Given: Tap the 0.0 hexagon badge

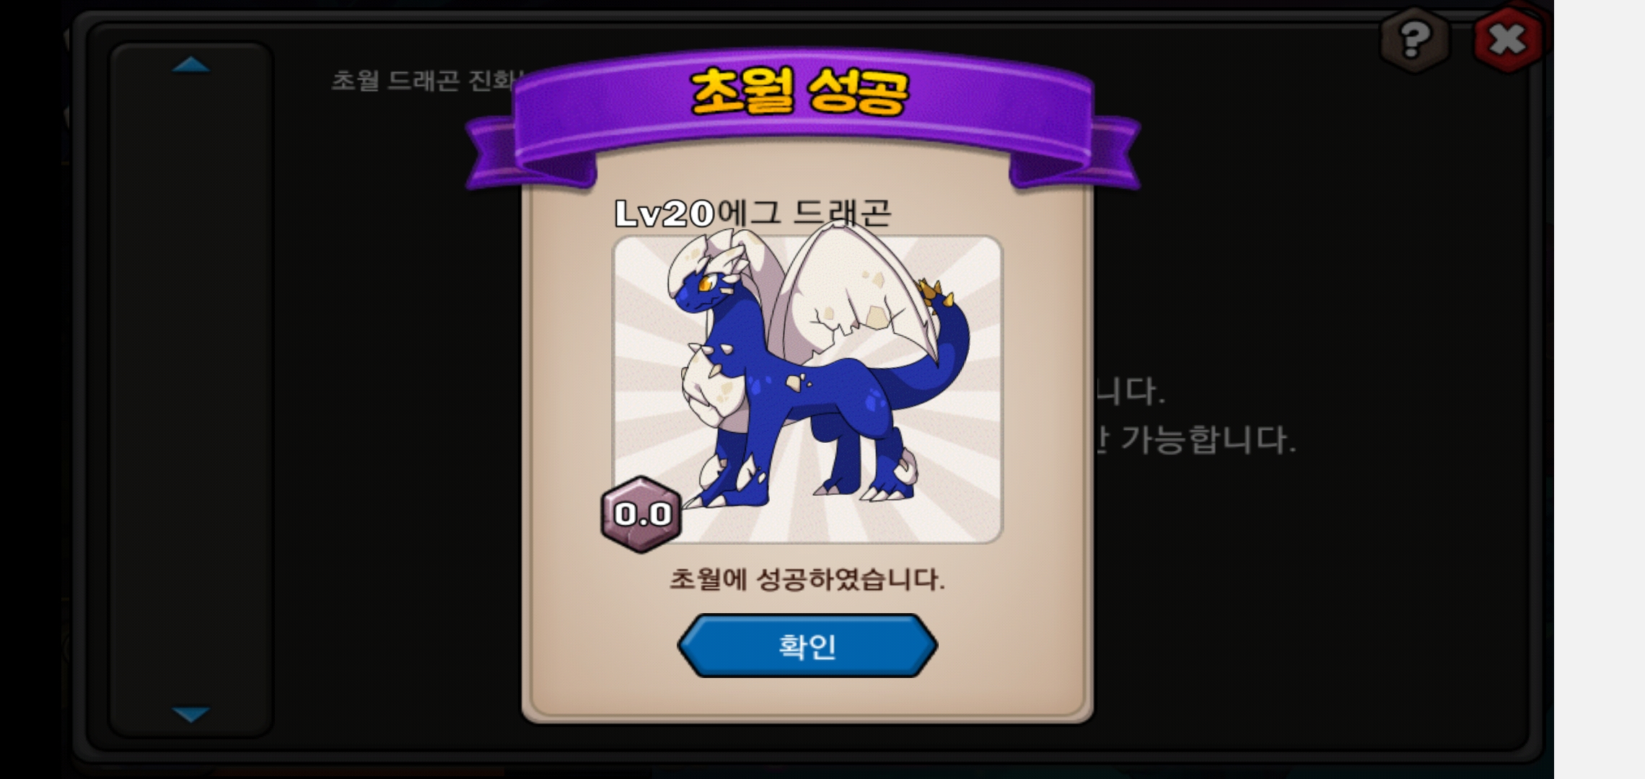Looking at the screenshot, I should (x=641, y=514).
